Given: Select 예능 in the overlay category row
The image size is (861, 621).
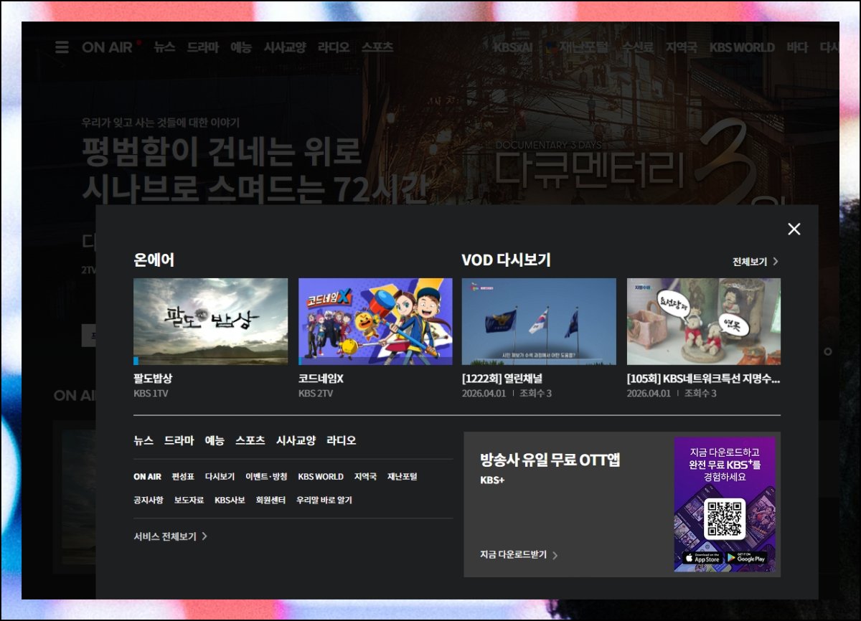Looking at the screenshot, I should click(x=215, y=440).
